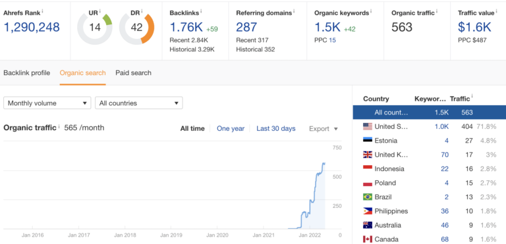Open the Export dropdown menu
The image size is (506, 244).
[323, 129]
